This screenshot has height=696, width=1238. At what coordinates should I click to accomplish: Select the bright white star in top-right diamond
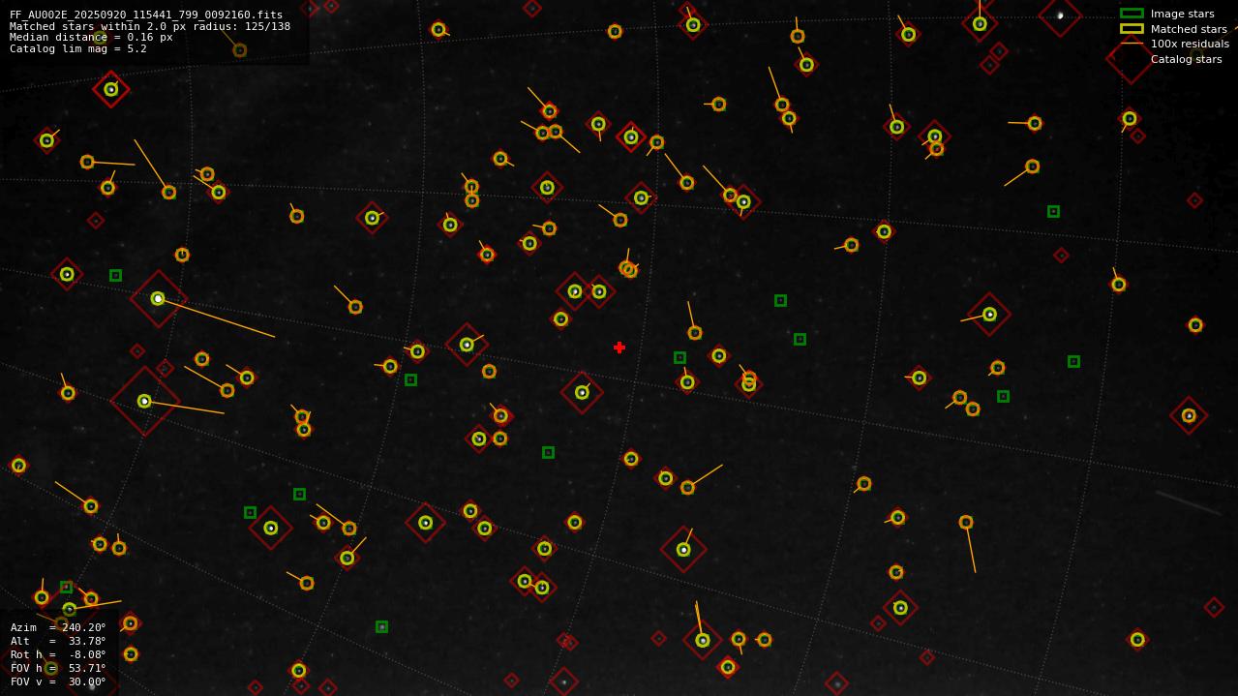[1060, 15]
